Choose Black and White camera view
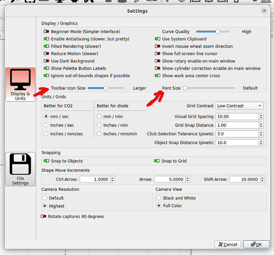Image resolution: width=274 pixels, height=255 pixels. pyautogui.click(x=159, y=198)
